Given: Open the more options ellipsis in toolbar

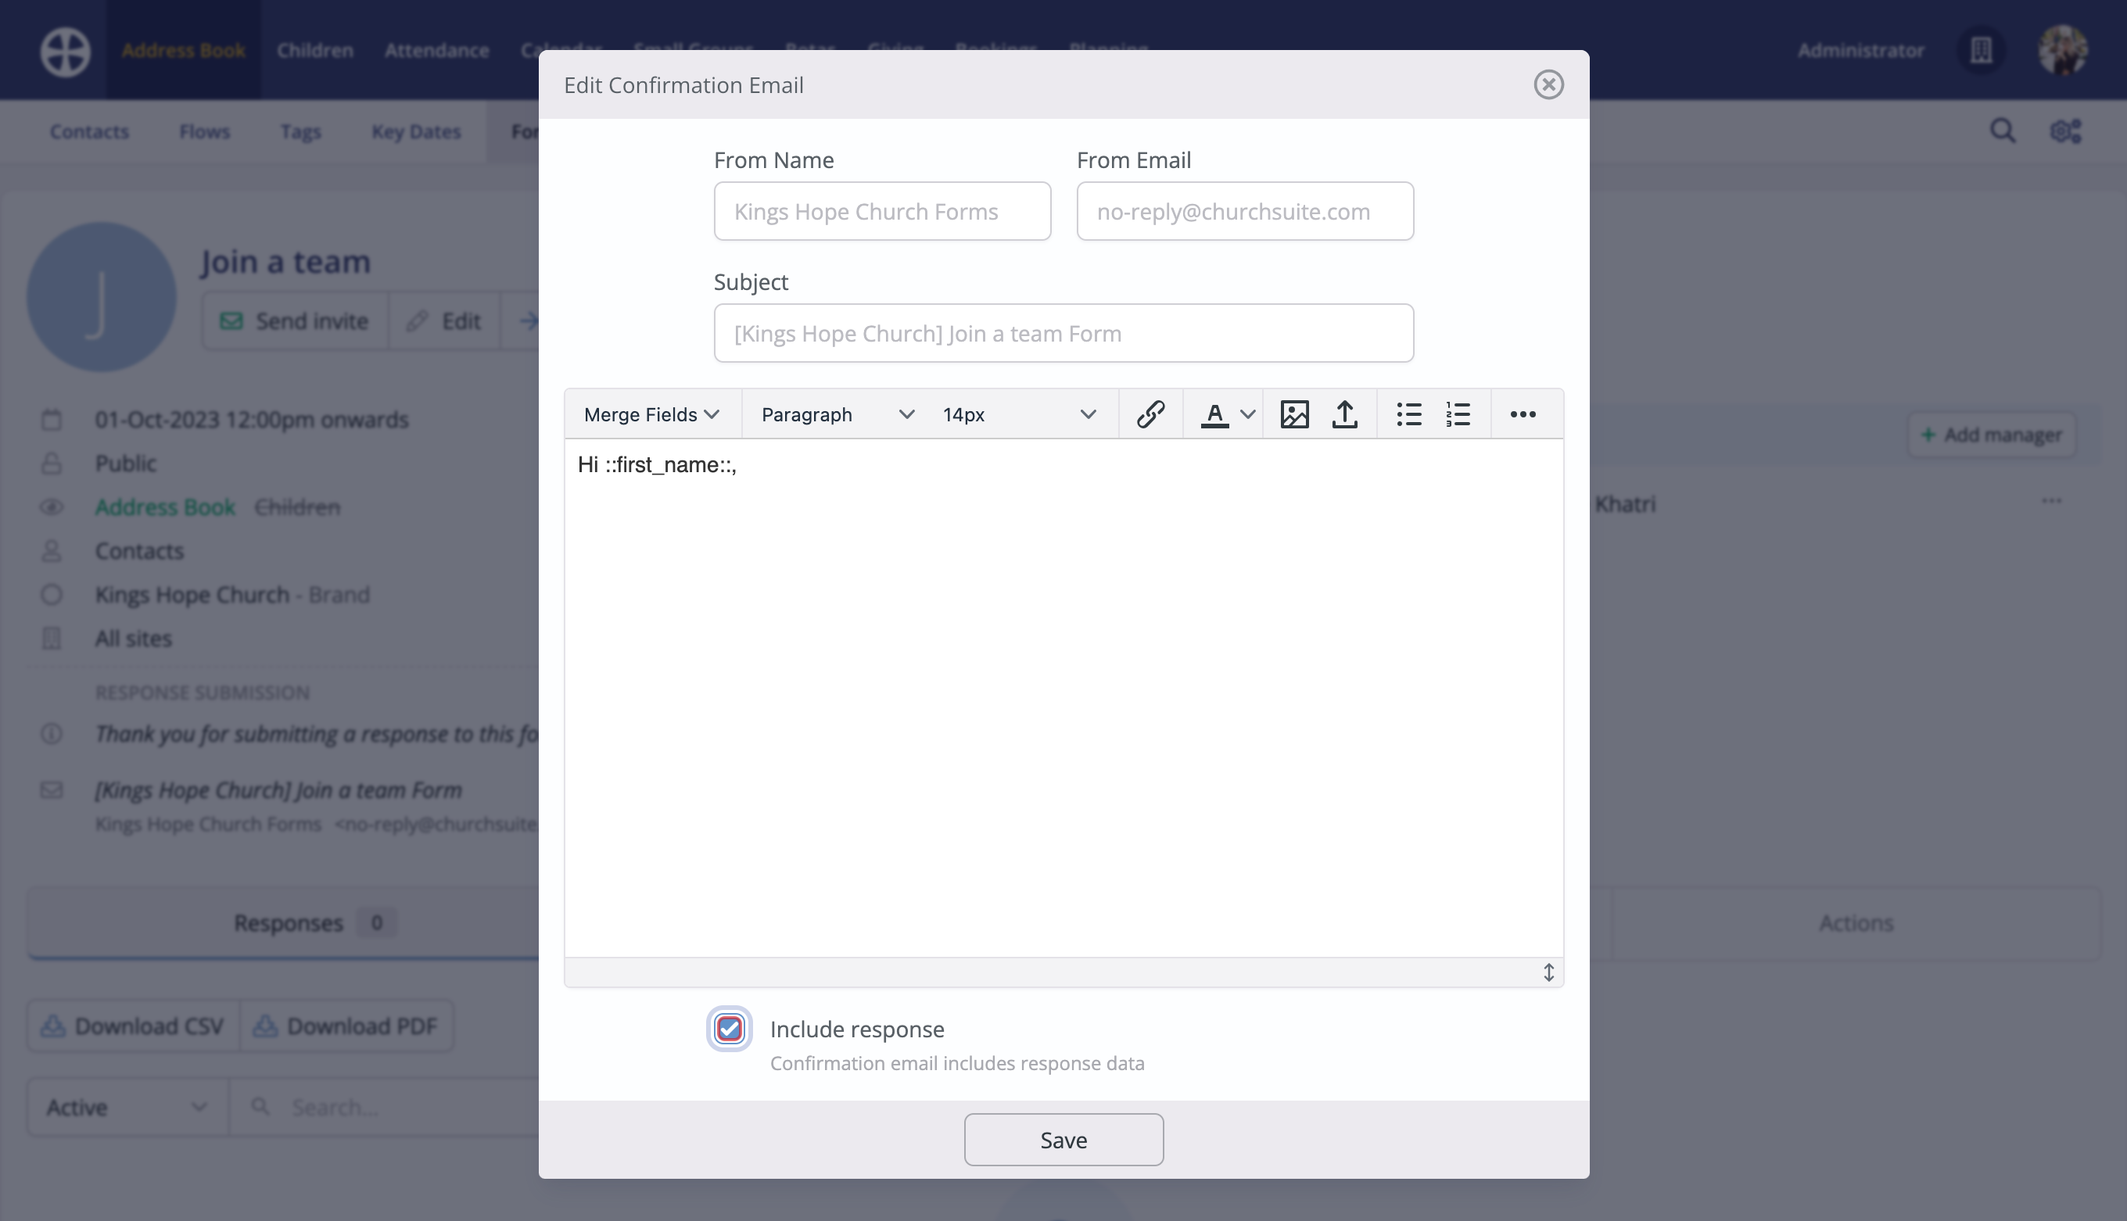Looking at the screenshot, I should click(x=1523, y=414).
